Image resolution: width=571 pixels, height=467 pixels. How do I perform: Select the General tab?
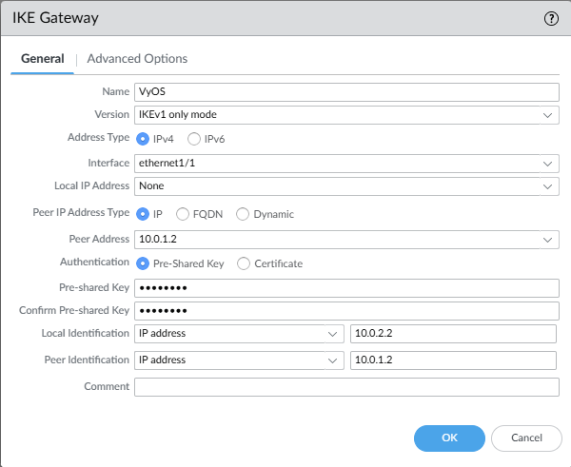[x=42, y=59]
